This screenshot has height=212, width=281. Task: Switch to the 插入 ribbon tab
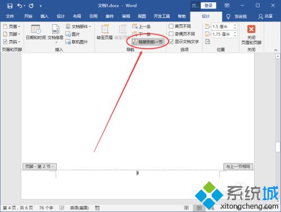(x=44, y=16)
